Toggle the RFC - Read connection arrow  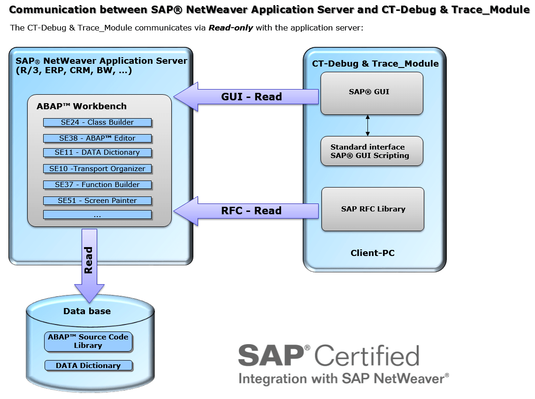coord(246,211)
